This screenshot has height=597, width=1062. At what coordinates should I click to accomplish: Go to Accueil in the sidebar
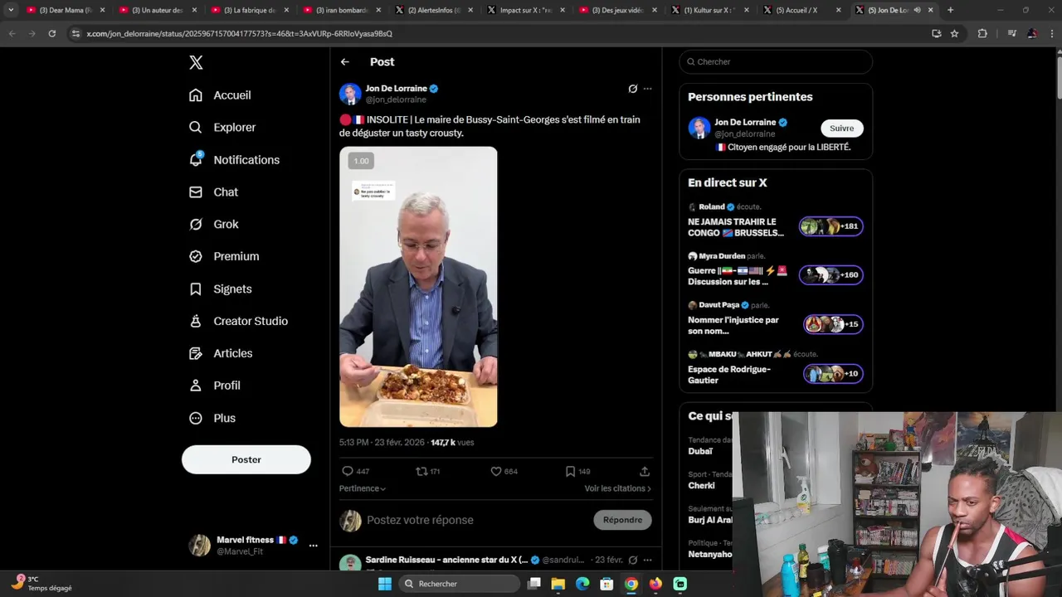pyautogui.click(x=220, y=95)
